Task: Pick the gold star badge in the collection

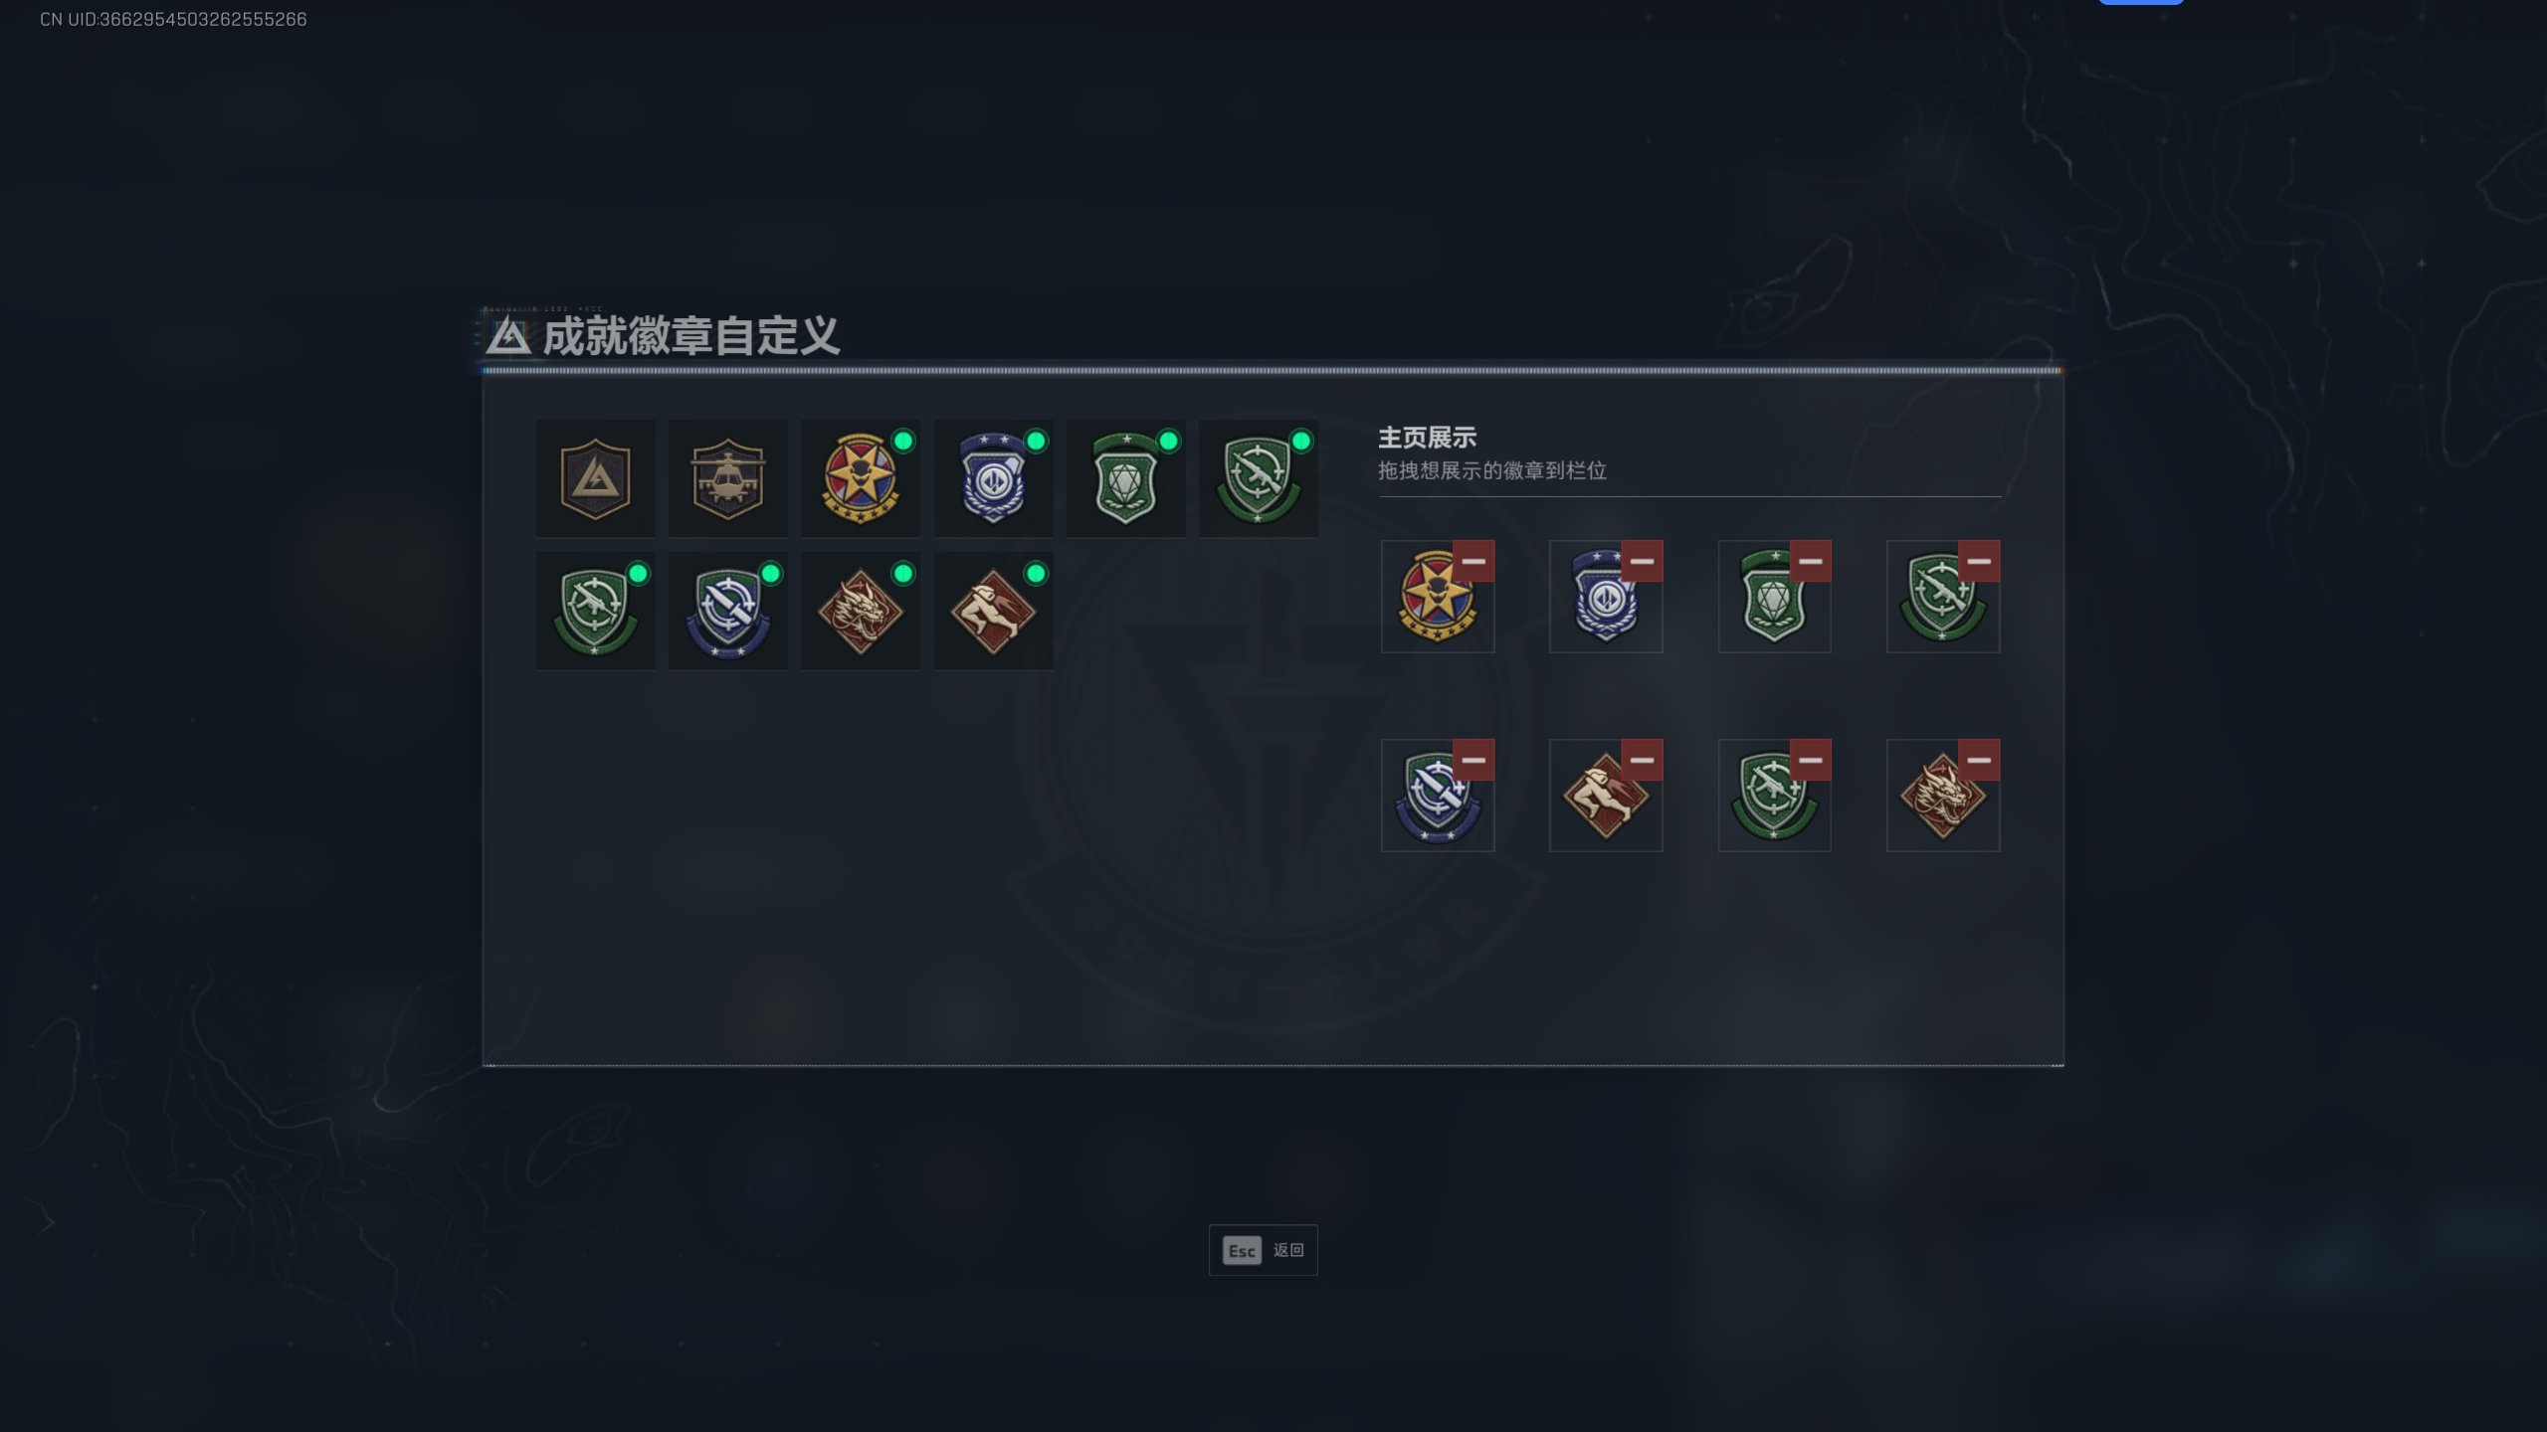Action: tap(860, 478)
